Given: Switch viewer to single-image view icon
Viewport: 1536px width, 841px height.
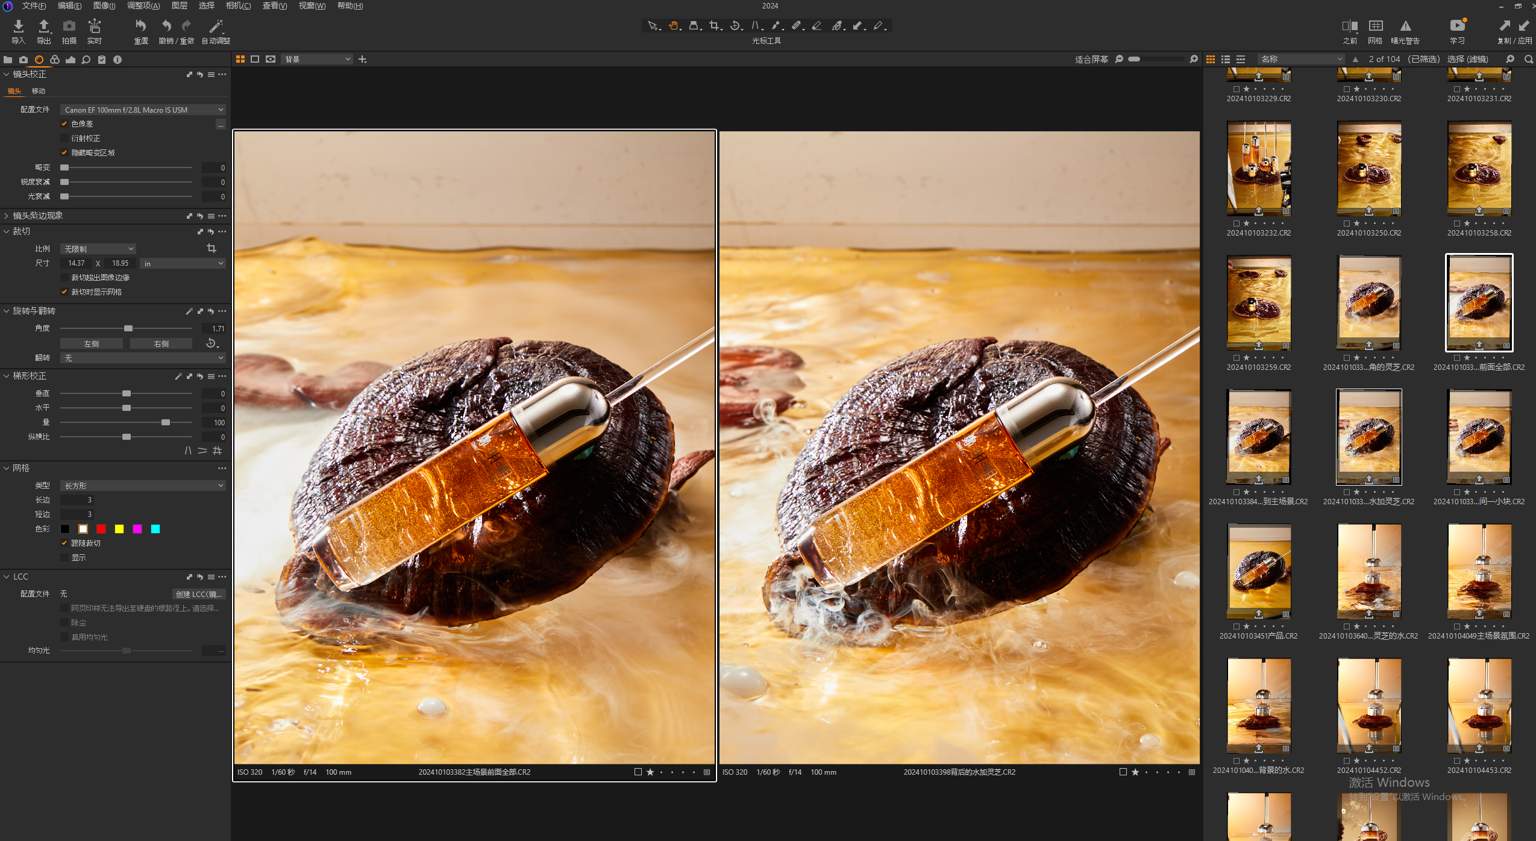Looking at the screenshot, I should pyautogui.click(x=255, y=59).
